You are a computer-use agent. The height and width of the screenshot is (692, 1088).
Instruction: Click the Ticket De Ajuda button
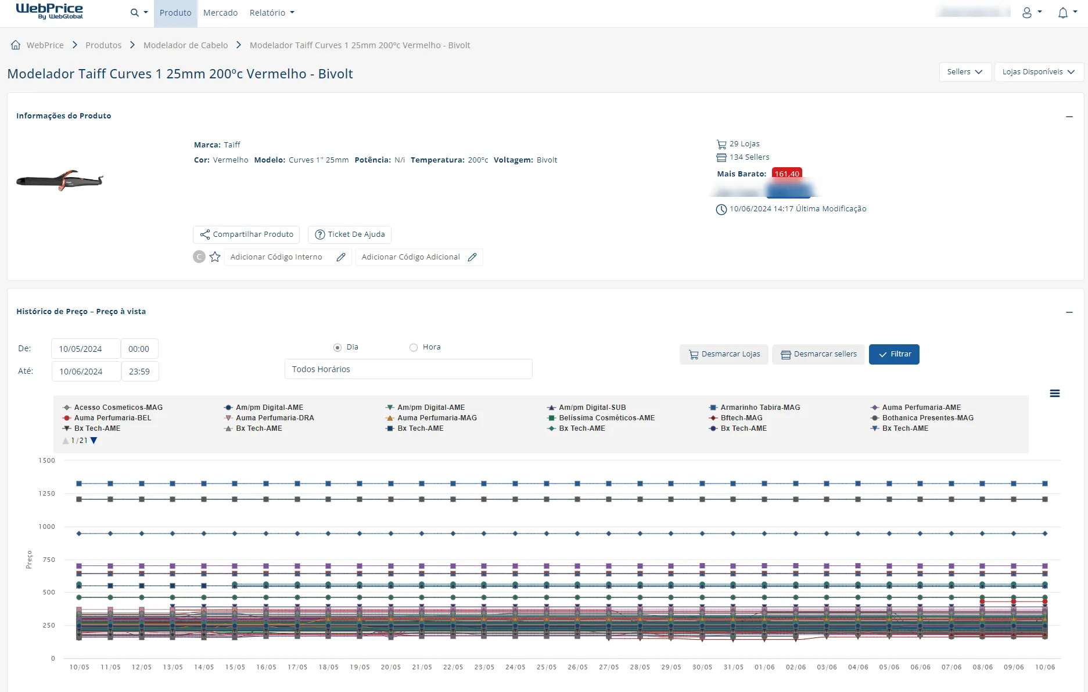(x=350, y=235)
